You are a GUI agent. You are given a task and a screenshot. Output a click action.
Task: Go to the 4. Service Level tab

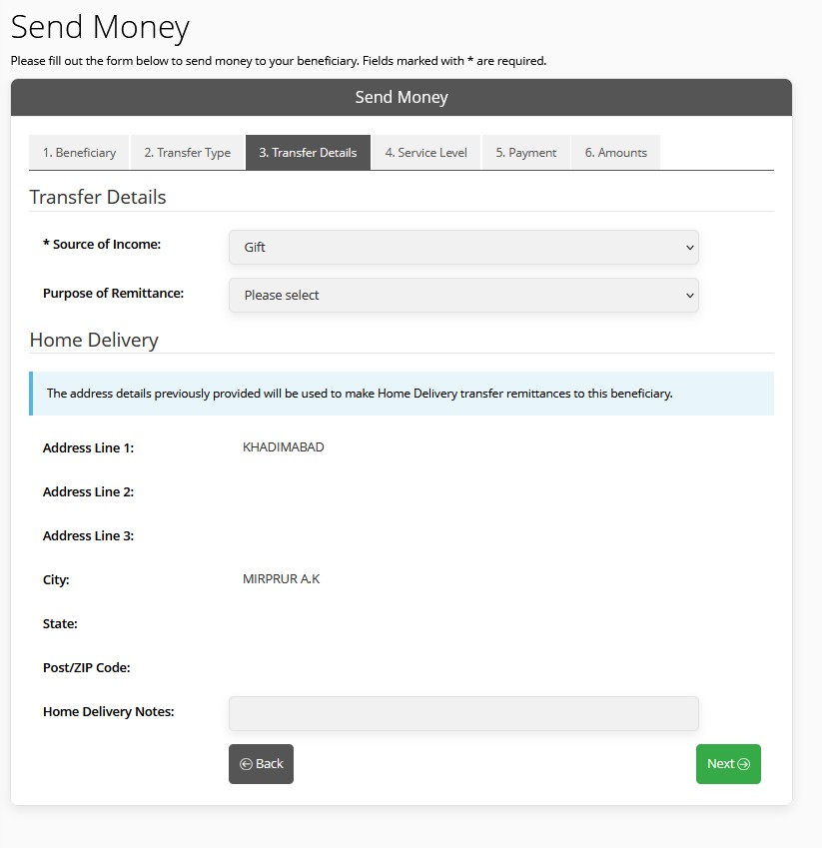click(426, 153)
